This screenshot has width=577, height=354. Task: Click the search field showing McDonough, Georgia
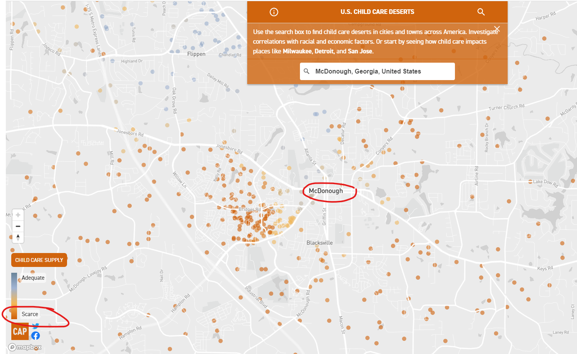click(x=377, y=71)
